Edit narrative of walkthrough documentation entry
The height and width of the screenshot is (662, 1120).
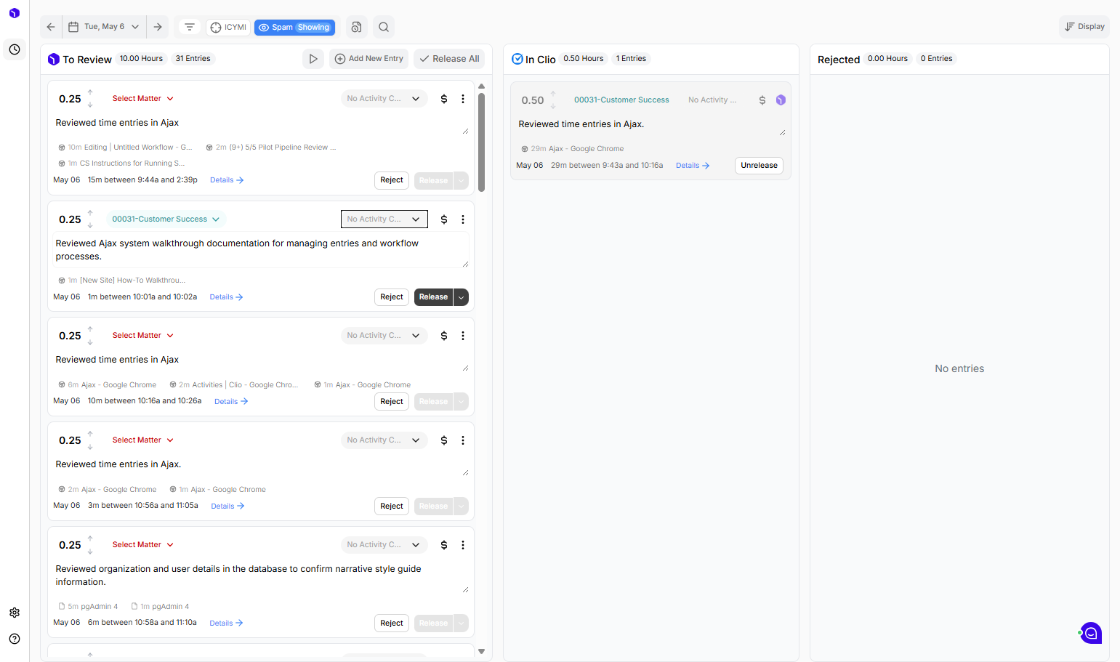[x=261, y=250]
